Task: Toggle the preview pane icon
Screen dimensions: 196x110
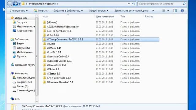Action: pyautogui.click(x=175, y=11)
